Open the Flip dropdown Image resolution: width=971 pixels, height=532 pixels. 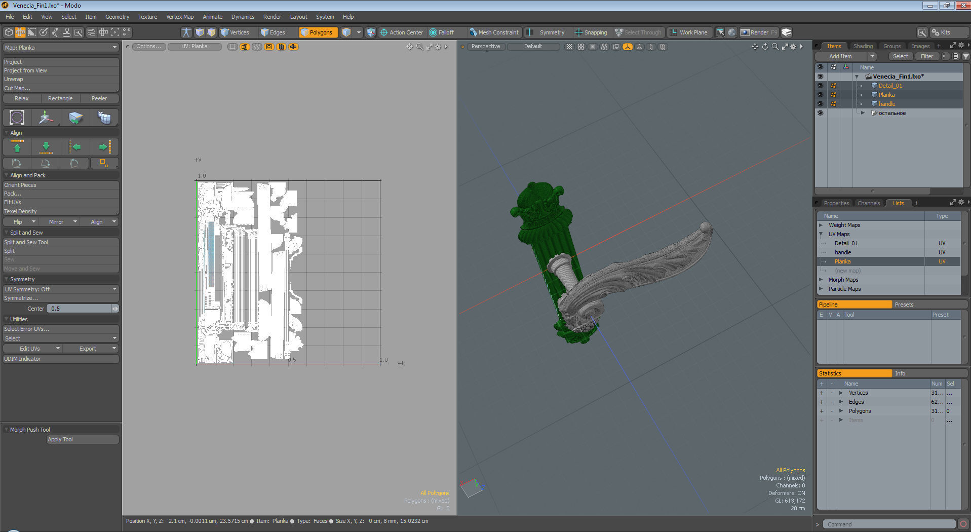click(x=21, y=222)
